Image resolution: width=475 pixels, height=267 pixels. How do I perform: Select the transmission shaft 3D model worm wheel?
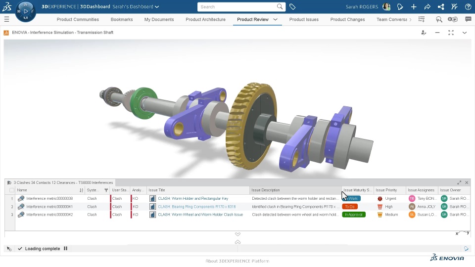251,126
